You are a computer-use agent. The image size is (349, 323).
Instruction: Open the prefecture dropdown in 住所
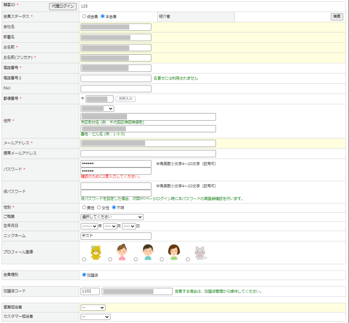click(97, 109)
